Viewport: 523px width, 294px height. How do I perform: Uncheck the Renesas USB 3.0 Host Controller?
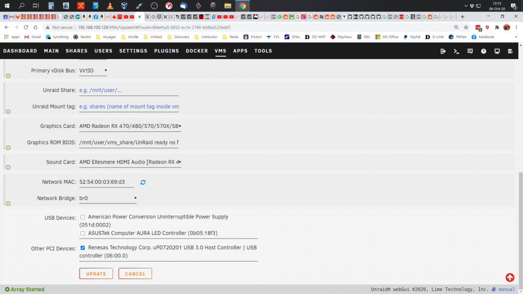click(83, 248)
